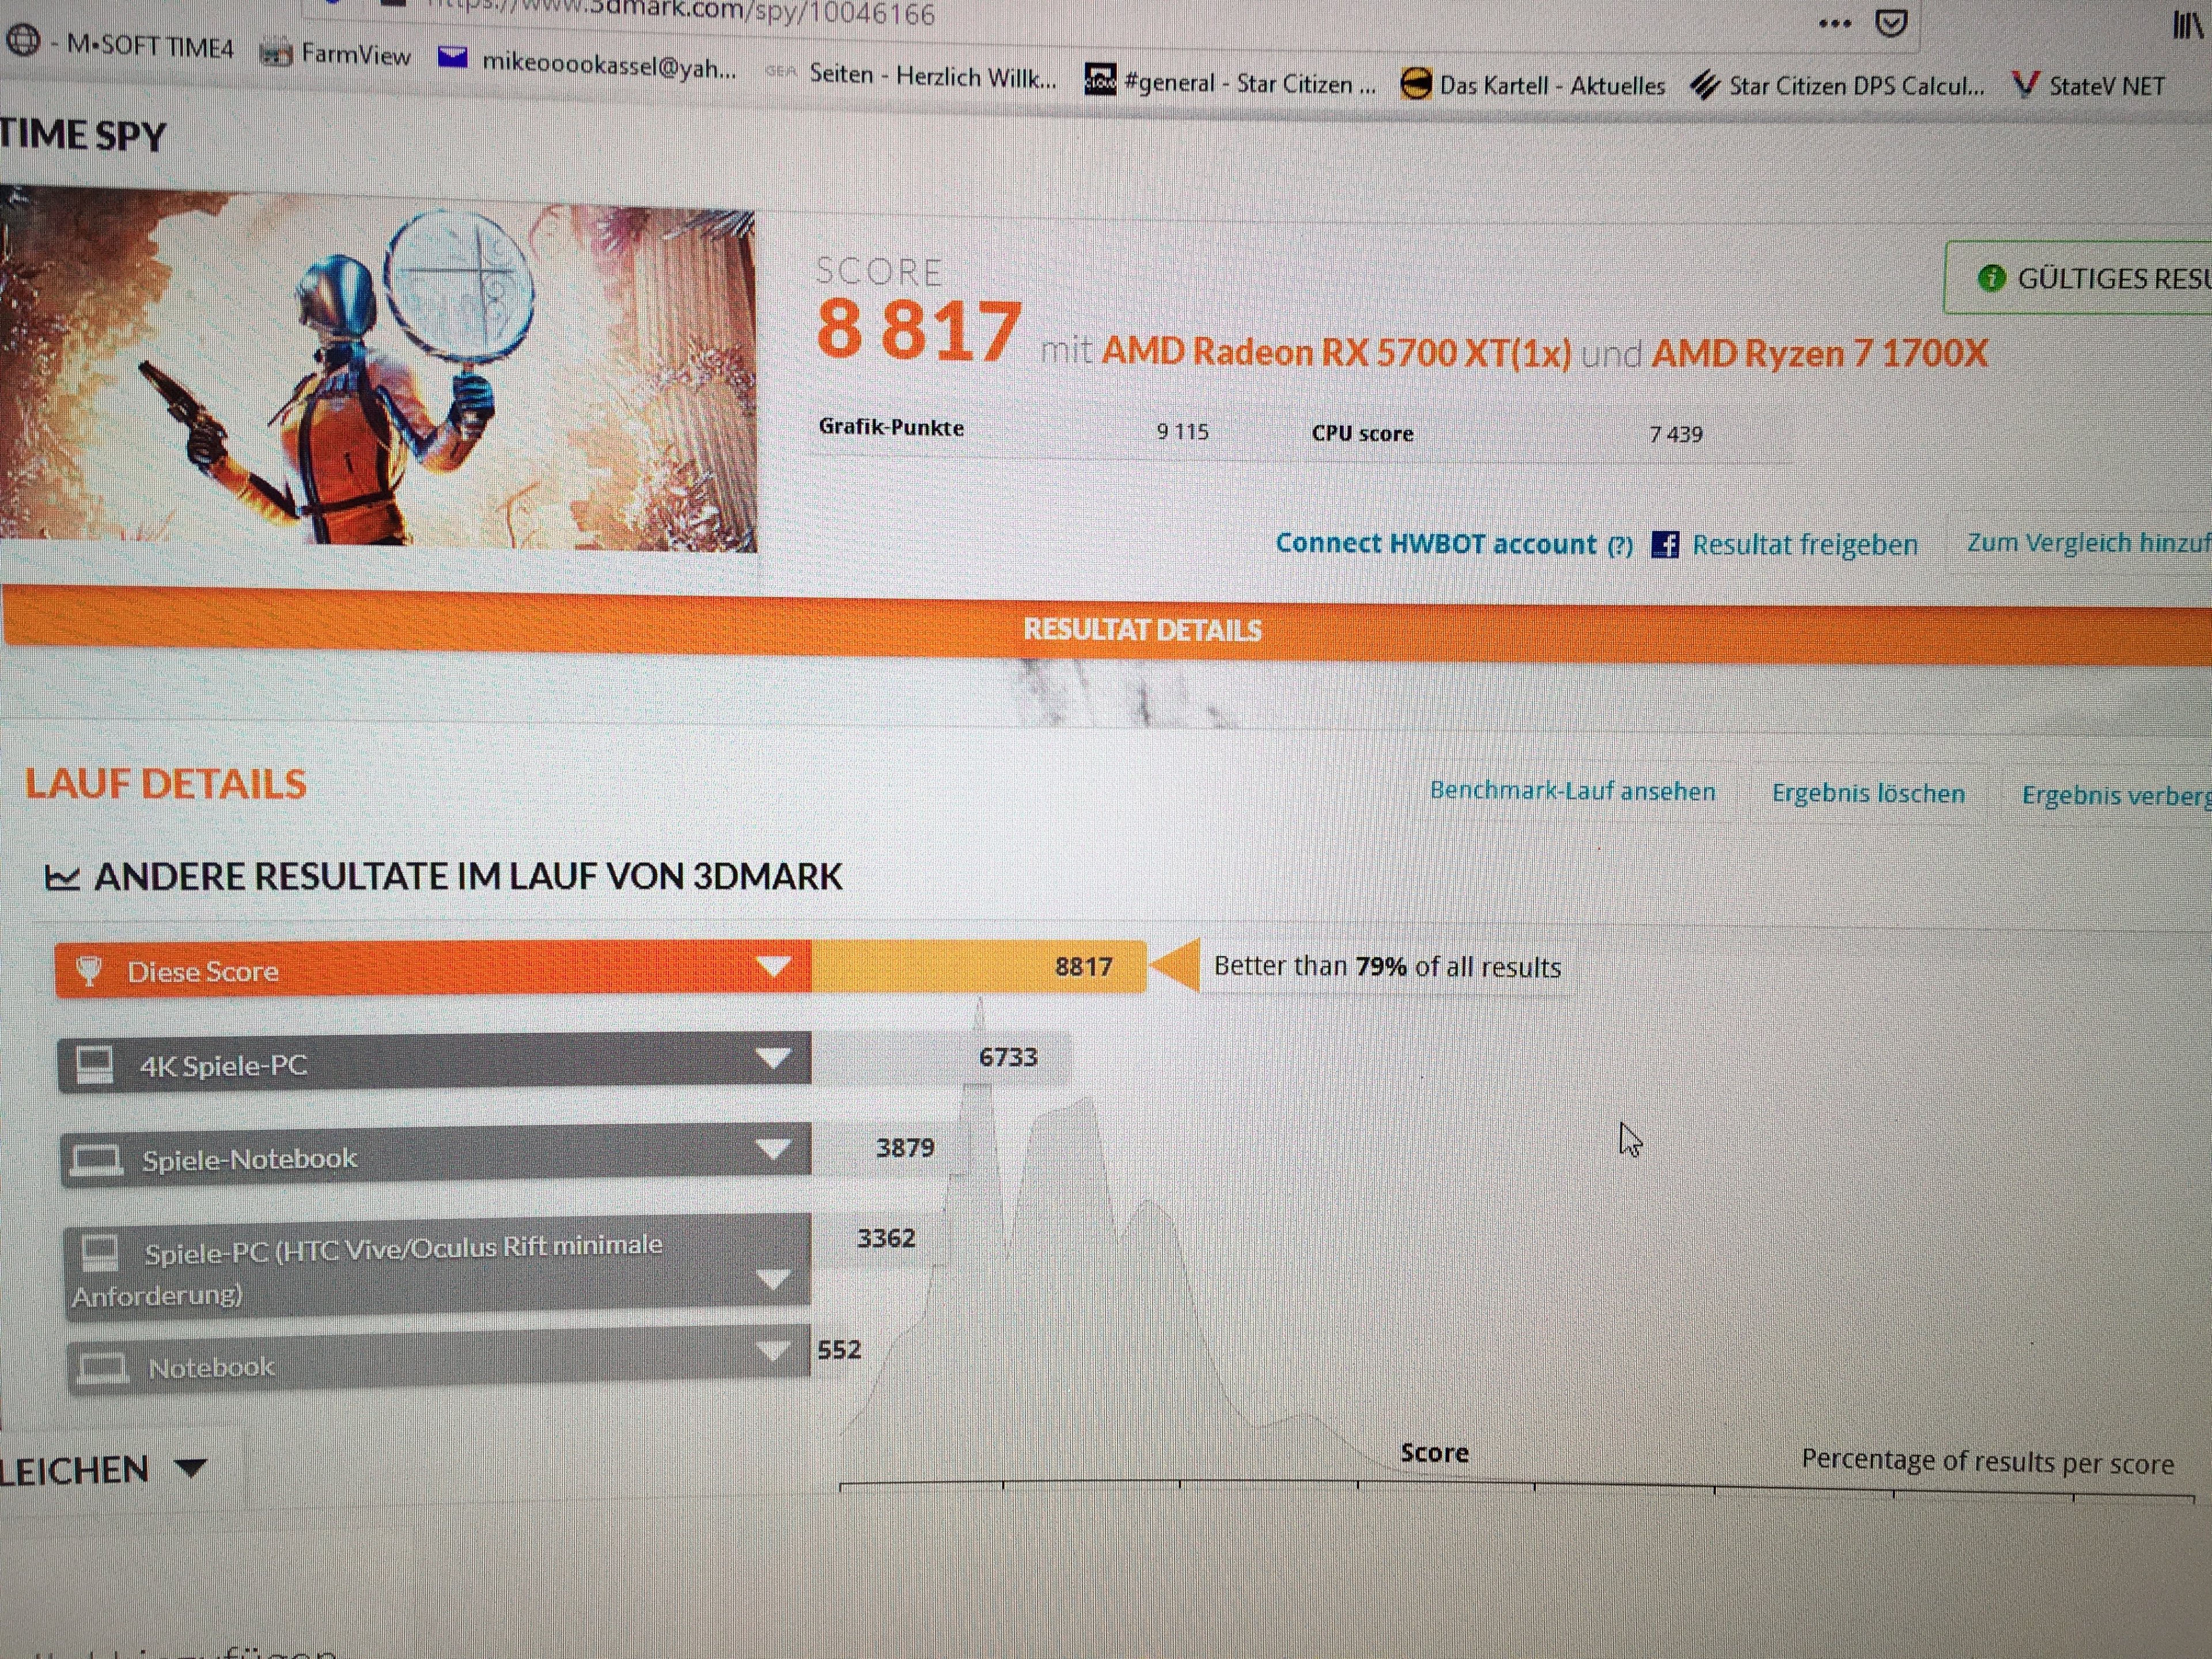This screenshot has width=2212, height=1659.
Task: Expand the 4K Spiele-PC dropdown arrow
Action: pos(773,1058)
